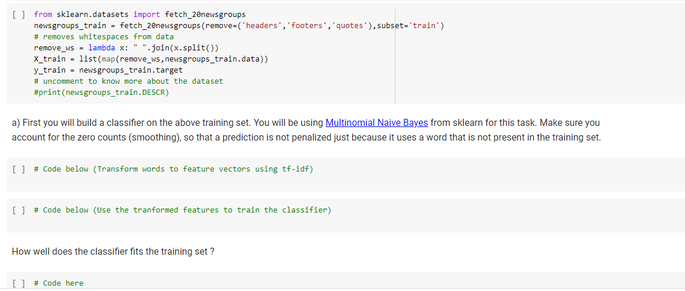Click the '# Code below (Transform words...' comment
Viewport: 685px width, 291px height.
(x=173, y=169)
